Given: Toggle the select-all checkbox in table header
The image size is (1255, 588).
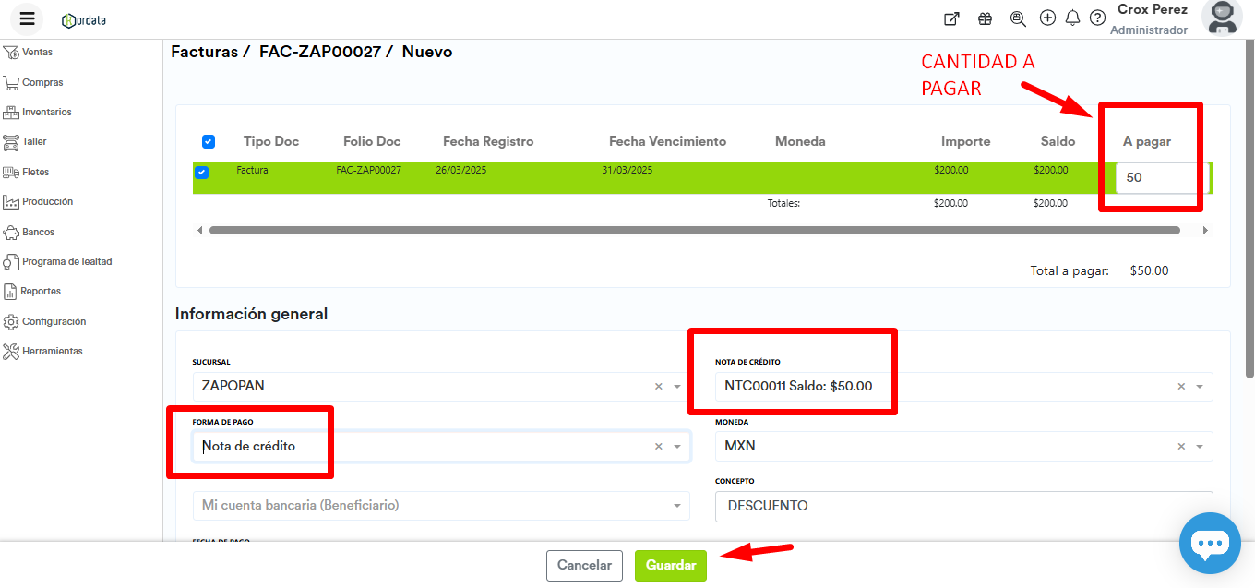Looking at the screenshot, I should pyautogui.click(x=209, y=141).
